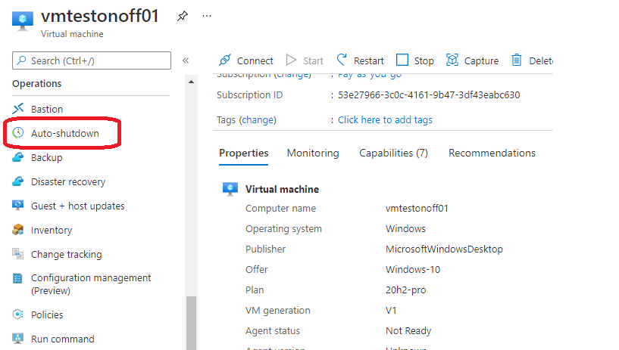This screenshot has width=619, height=350.
Task: Open Guest + host updates
Action: (x=77, y=206)
